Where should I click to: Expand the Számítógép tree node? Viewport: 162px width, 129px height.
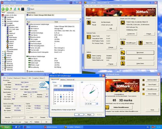[x=3, y=17]
